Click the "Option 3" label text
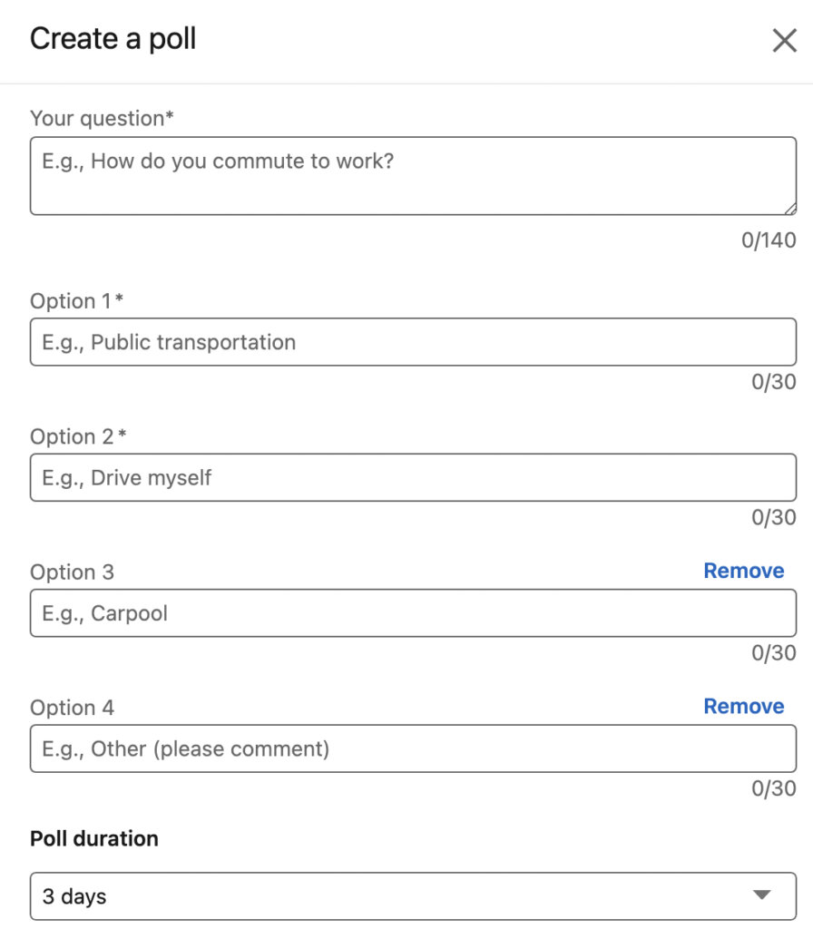 pyautogui.click(x=72, y=572)
